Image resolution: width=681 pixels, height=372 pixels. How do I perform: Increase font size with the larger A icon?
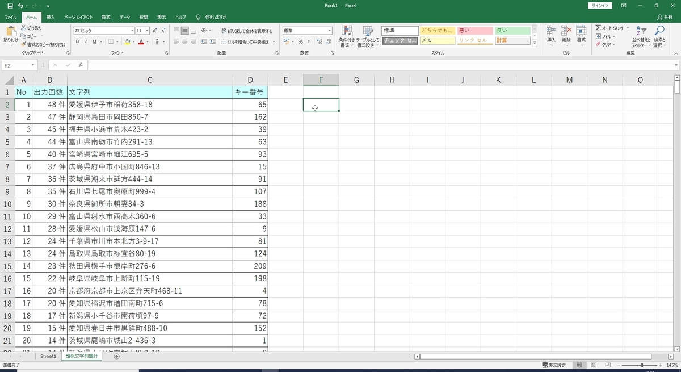(x=155, y=31)
